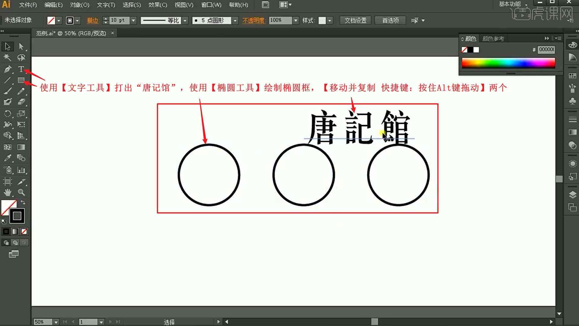The width and height of the screenshot is (579, 326).
Task: Open the 描边 stroke panel link
Action: 93,21
